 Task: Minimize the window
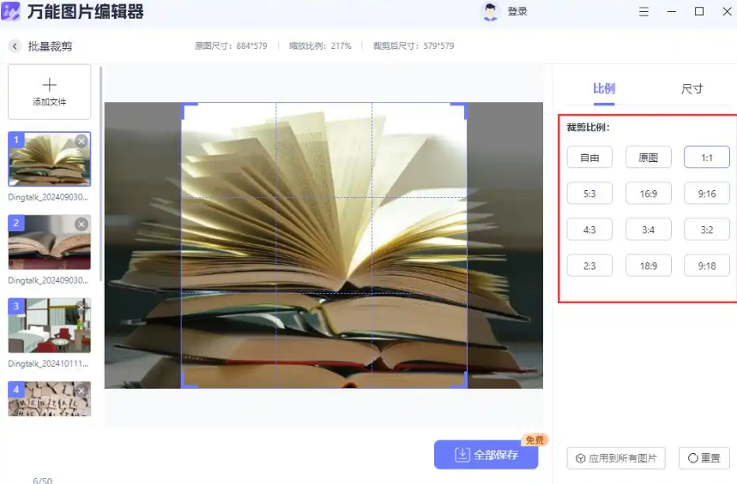point(672,11)
